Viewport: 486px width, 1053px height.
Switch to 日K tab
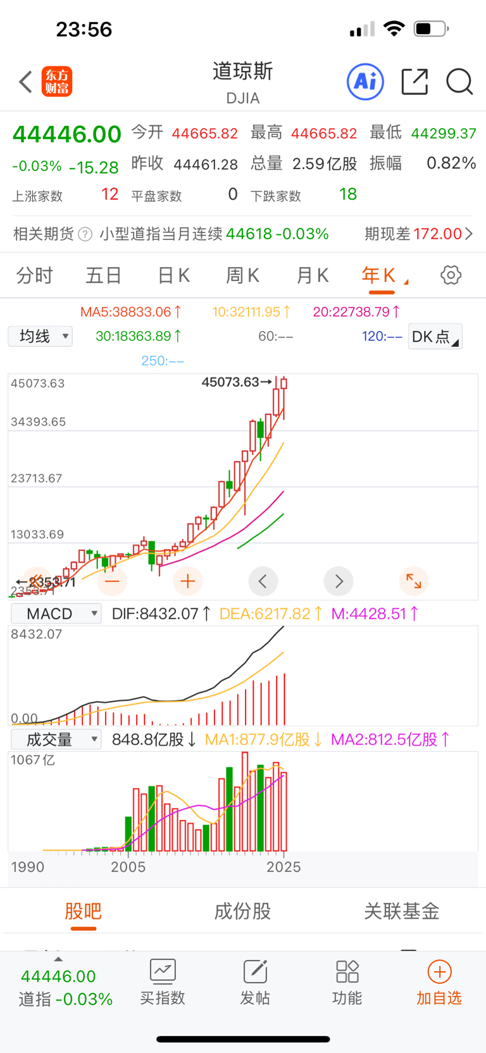coord(173,275)
